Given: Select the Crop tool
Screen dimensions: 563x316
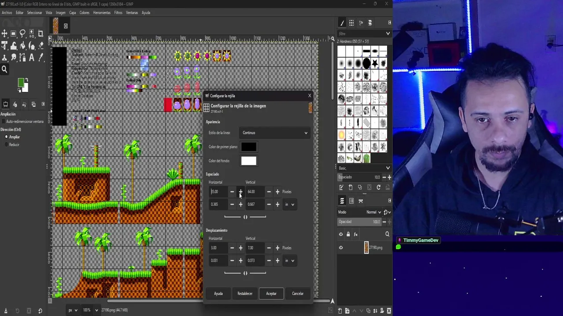Looking at the screenshot, I should pos(40,33).
